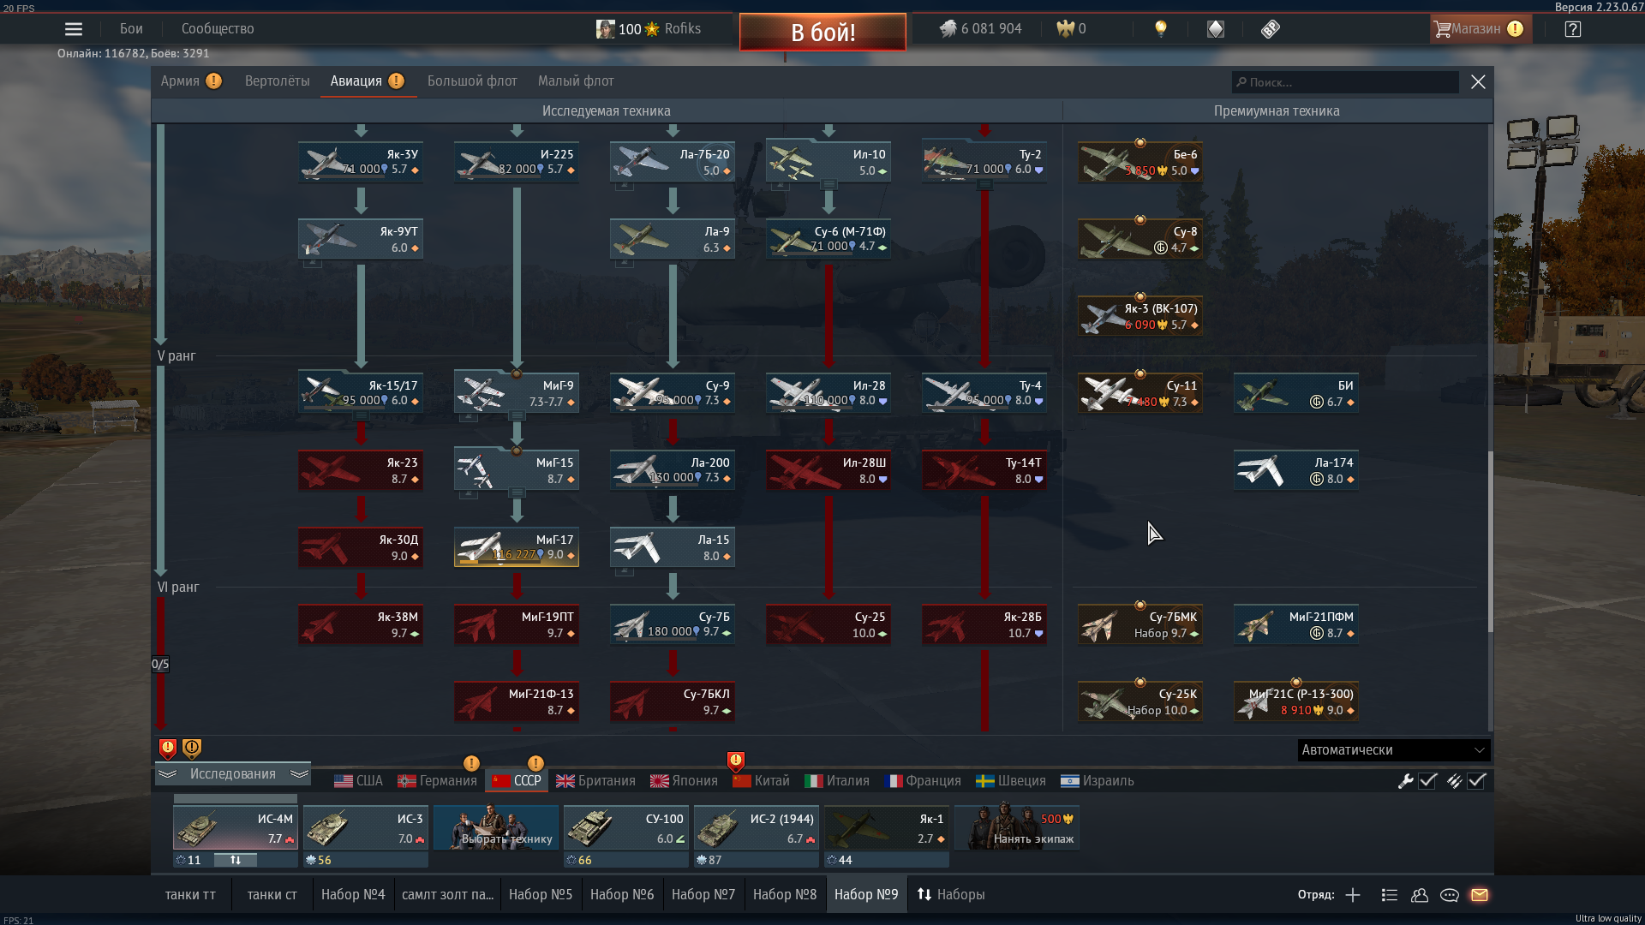Click the red alert badge above Китай
The height and width of the screenshot is (925, 1645).
tap(735, 761)
